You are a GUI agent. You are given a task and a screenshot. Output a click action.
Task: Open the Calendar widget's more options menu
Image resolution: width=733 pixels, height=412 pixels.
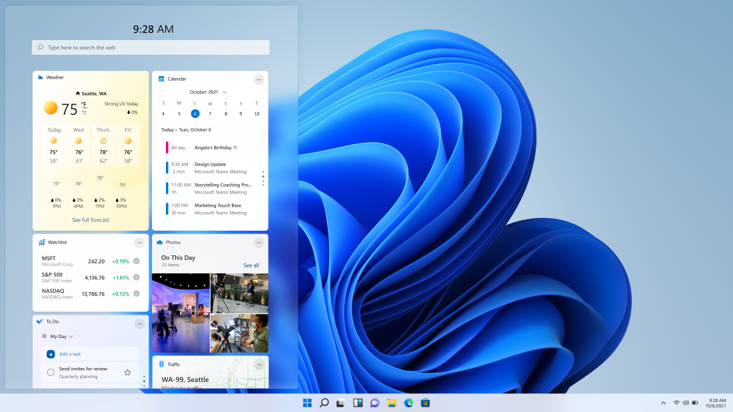coord(259,79)
